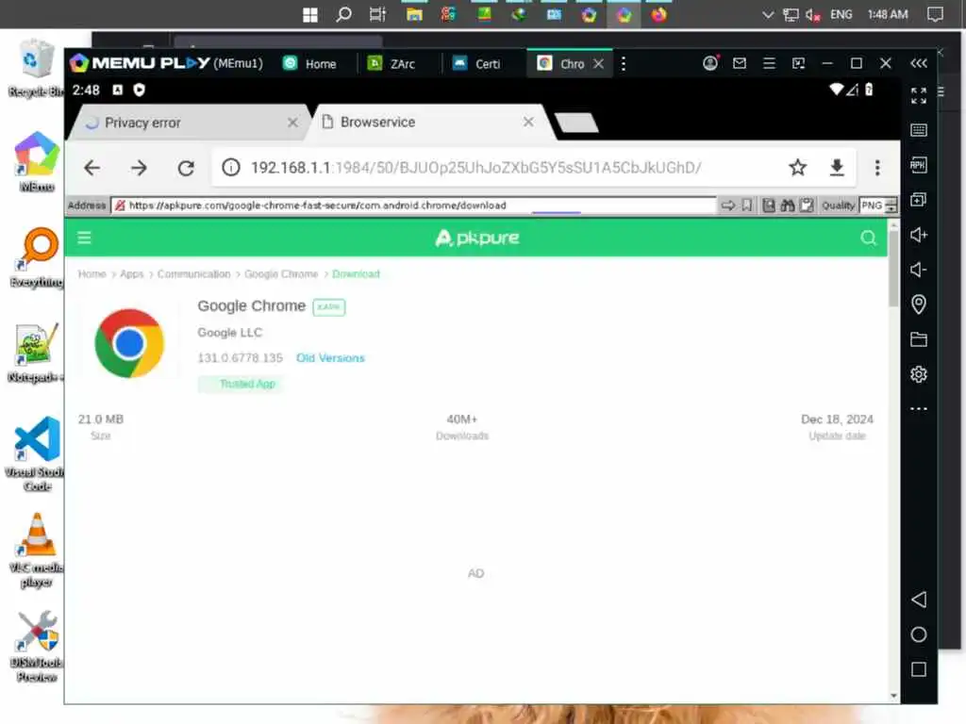Switch to the Privacy error tab
This screenshot has height=724, width=966.
point(185,123)
